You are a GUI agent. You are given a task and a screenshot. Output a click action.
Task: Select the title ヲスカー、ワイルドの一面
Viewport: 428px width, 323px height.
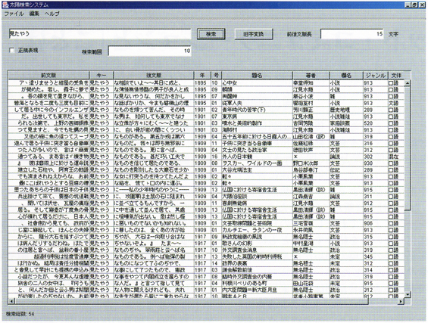257,163
